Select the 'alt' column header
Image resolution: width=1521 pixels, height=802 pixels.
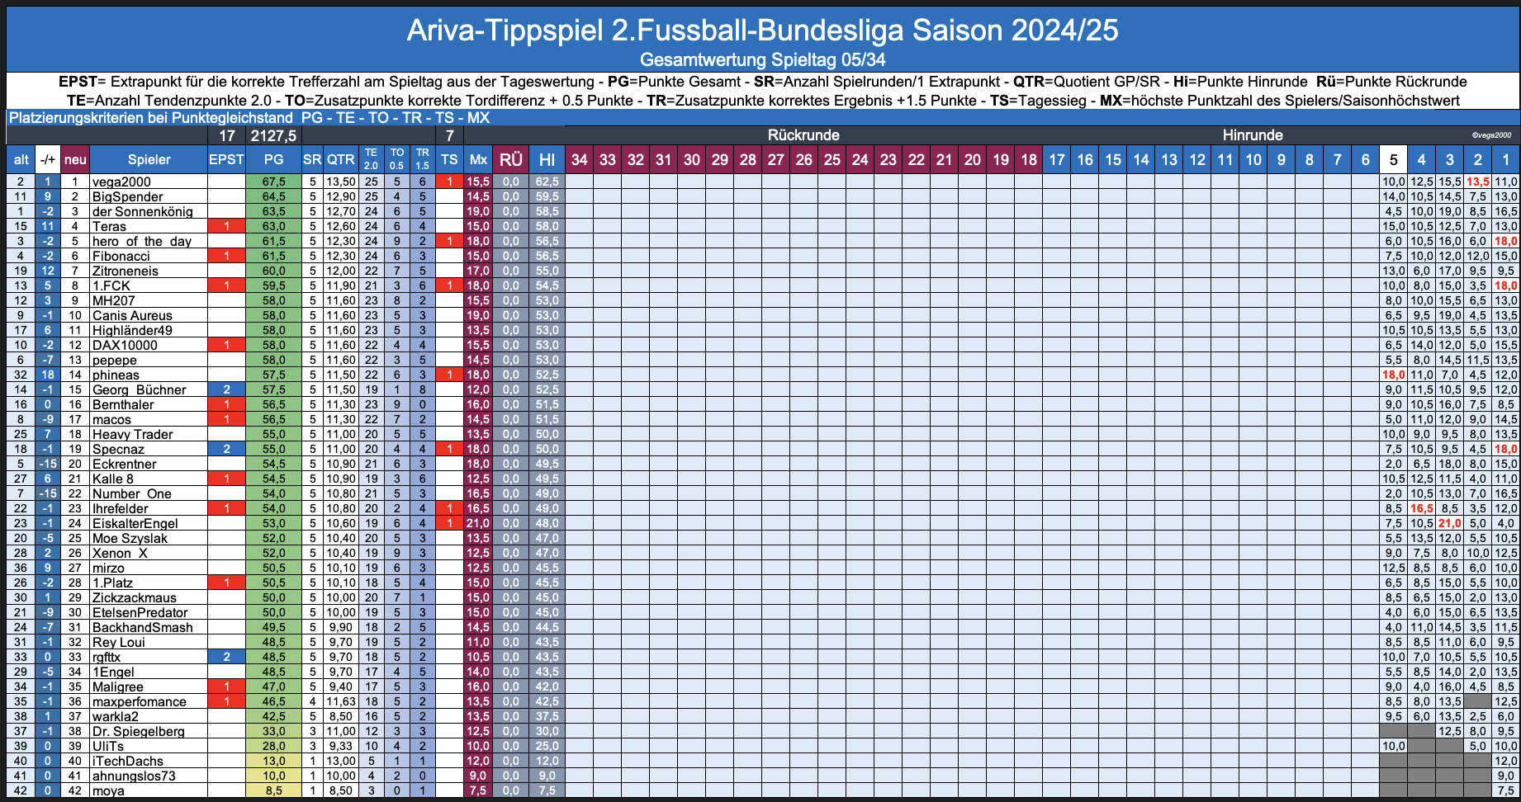(x=21, y=160)
